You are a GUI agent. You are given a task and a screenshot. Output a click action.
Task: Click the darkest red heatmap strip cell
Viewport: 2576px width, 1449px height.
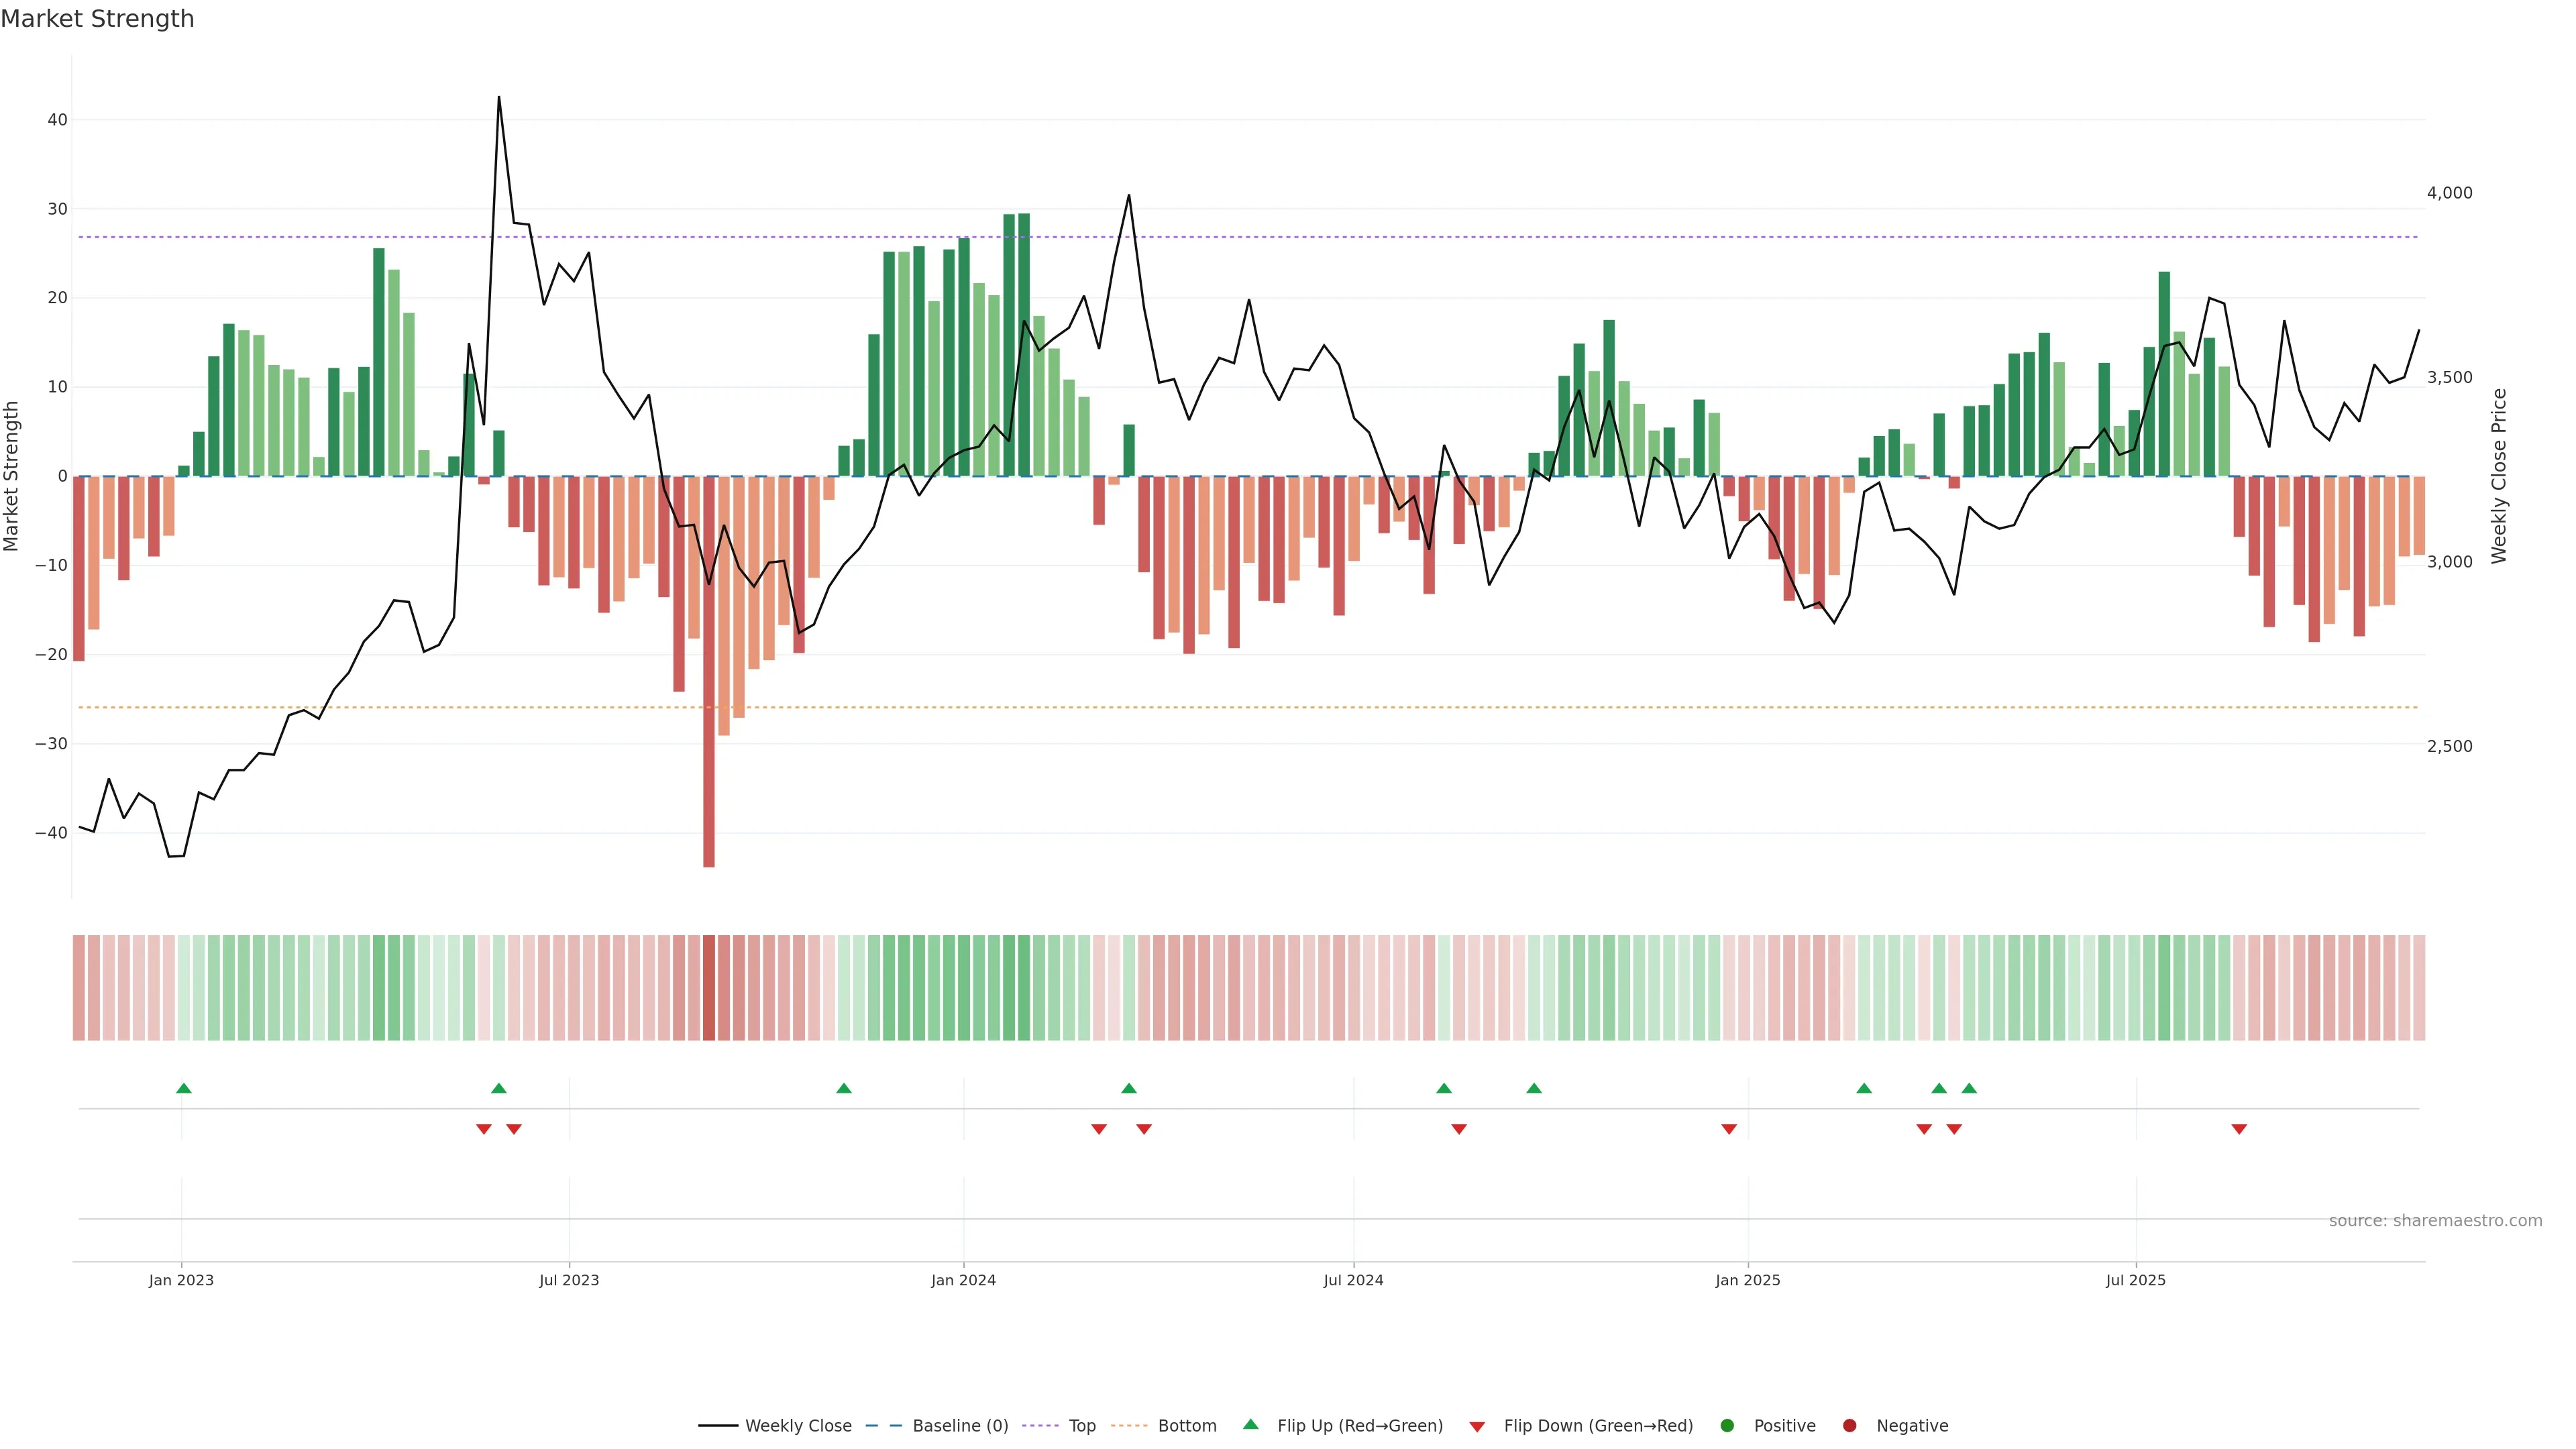709,987
